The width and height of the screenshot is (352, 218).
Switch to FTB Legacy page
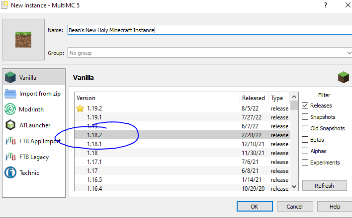pos(34,157)
